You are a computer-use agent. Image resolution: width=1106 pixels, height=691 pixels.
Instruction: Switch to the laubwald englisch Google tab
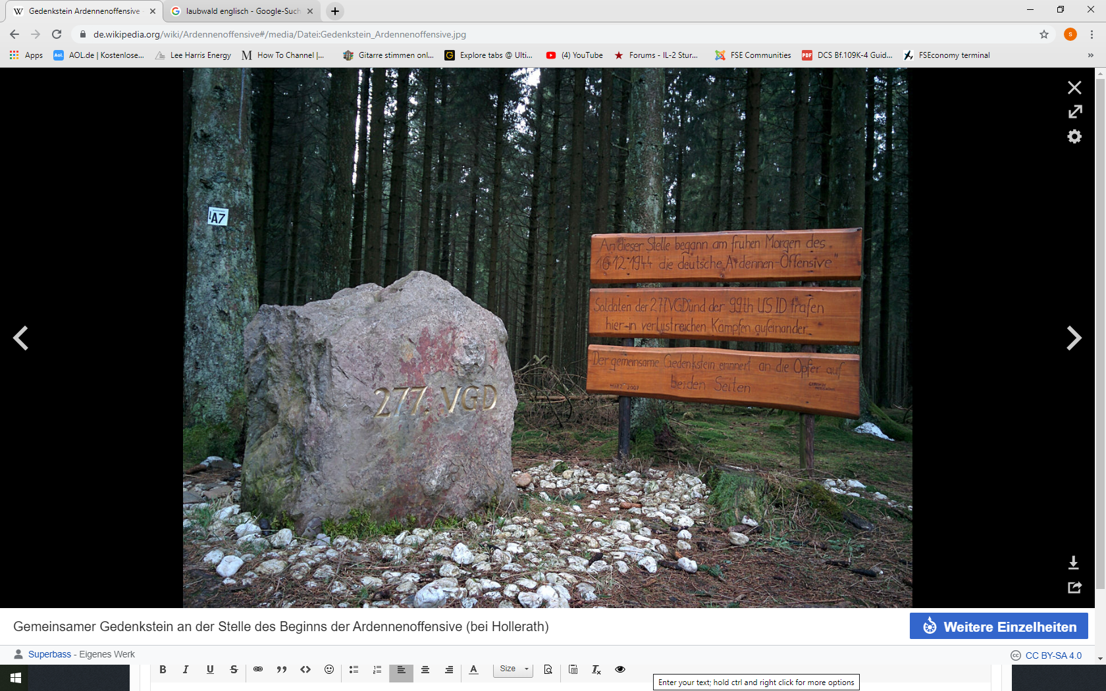click(x=242, y=11)
